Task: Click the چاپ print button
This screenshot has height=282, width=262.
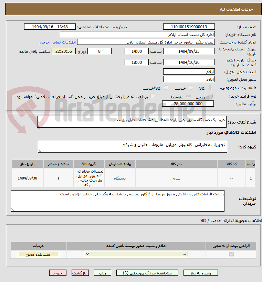Action: (103, 273)
